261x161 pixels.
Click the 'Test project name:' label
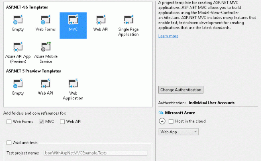click(x=23, y=153)
